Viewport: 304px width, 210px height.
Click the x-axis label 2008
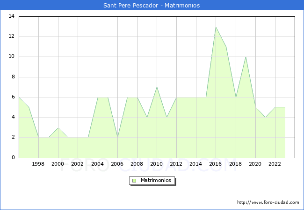click(x=137, y=164)
